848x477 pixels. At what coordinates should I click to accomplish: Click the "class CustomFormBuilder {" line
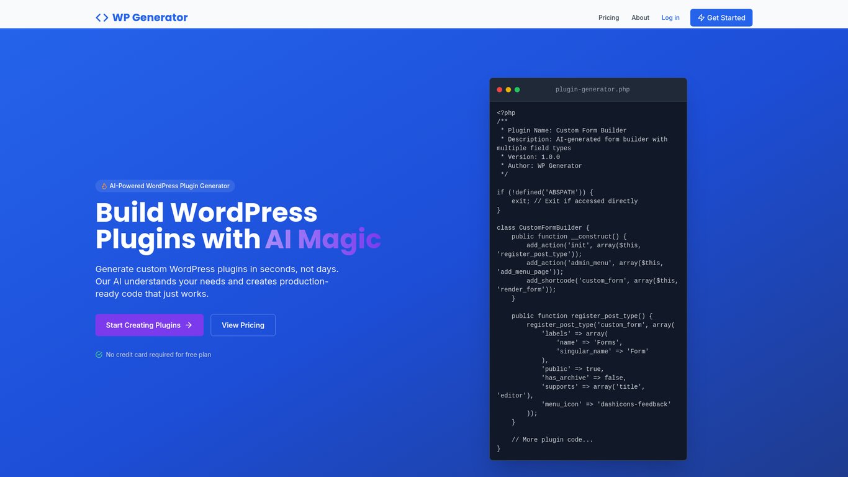click(543, 228)
